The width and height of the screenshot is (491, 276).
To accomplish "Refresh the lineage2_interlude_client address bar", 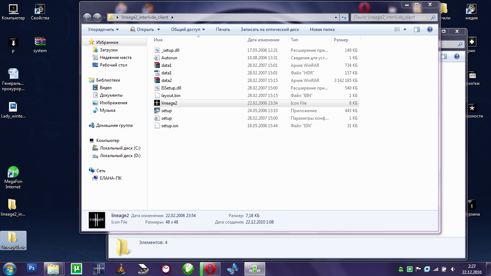I will [344, 17].
